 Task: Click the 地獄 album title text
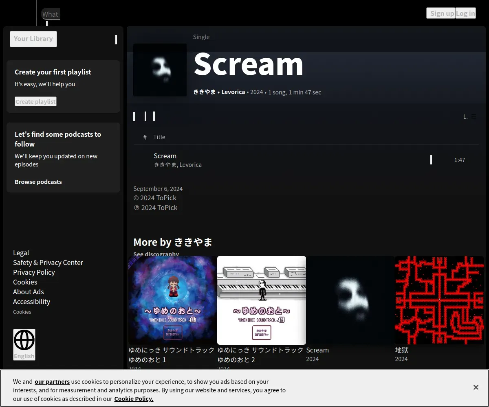(x=401, y=350)
